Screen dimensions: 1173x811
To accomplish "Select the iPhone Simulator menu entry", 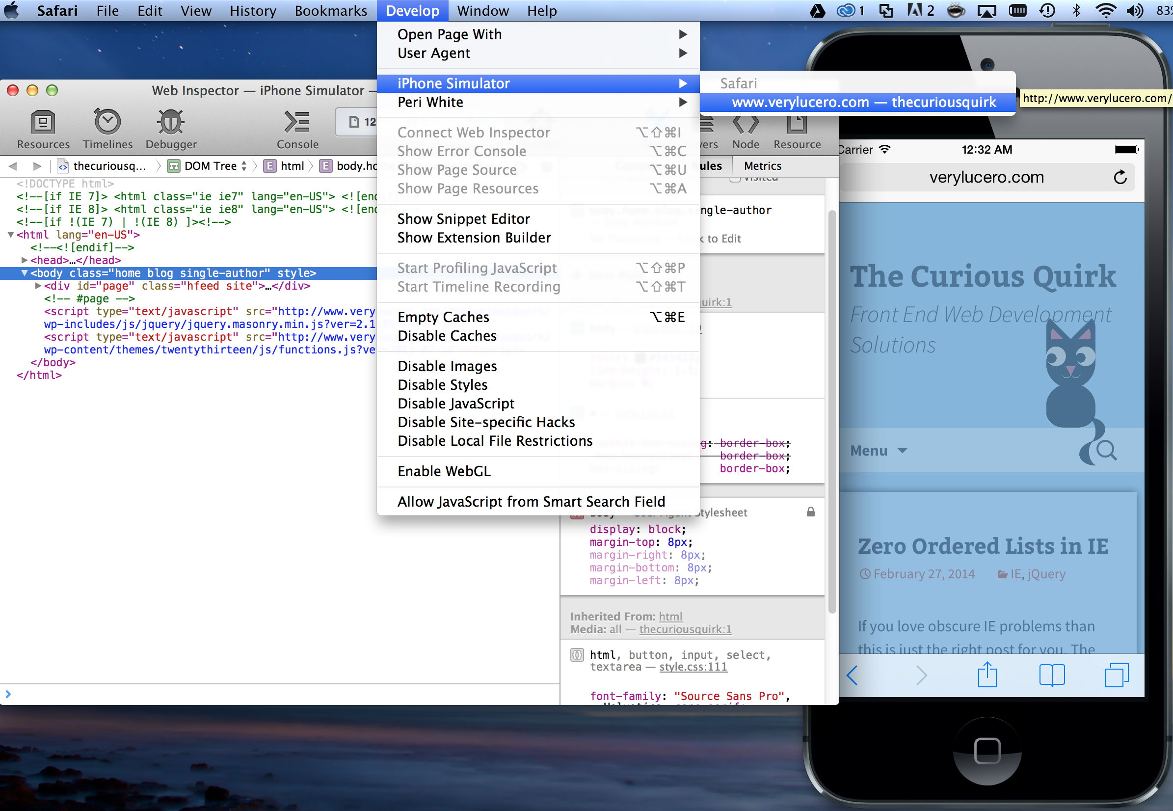I will [538, 83].
